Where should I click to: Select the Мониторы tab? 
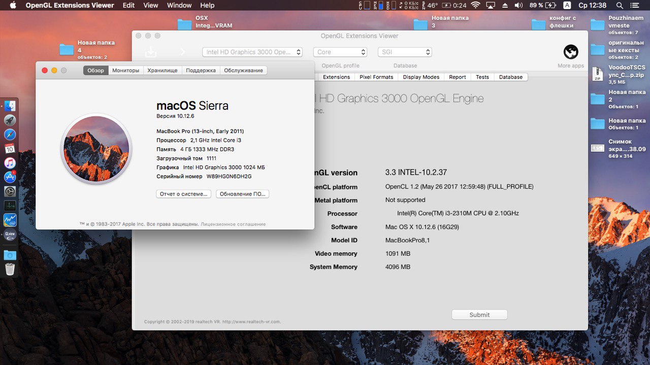coord(125,71)
